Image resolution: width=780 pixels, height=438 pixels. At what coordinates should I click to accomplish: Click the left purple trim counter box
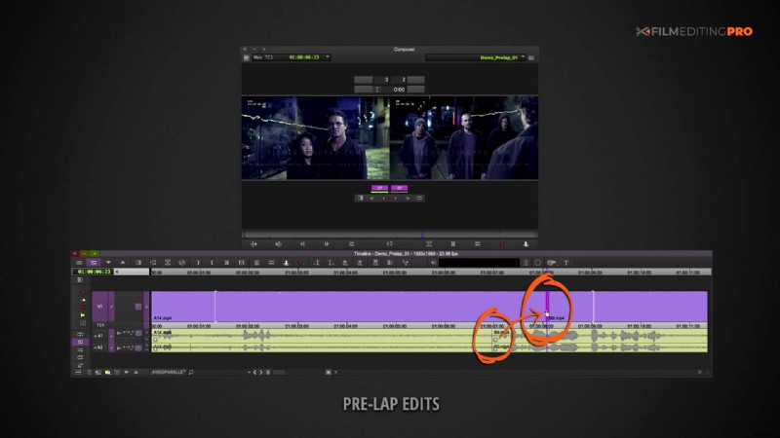[x=379, y=188]
